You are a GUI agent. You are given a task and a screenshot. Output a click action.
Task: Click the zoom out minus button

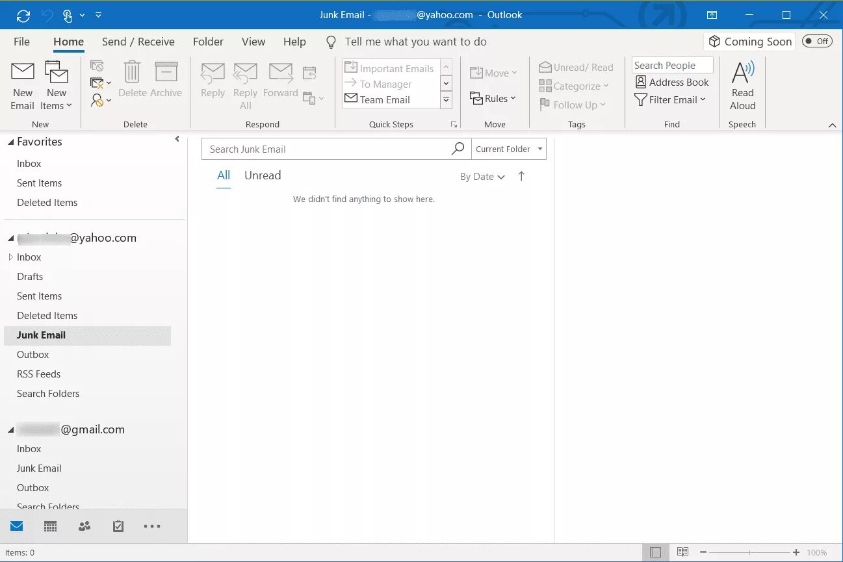coord(703,552)
